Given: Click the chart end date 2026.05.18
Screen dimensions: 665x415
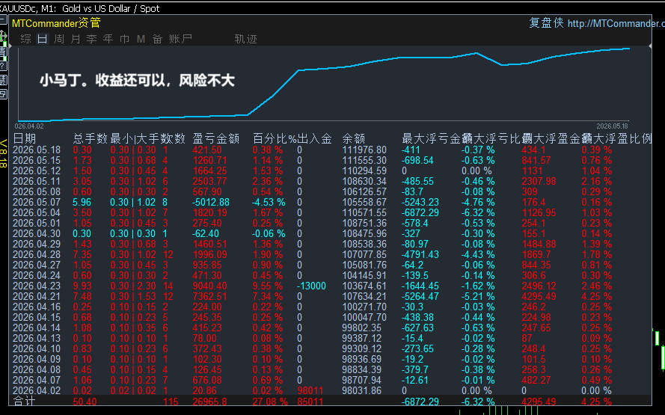Looking at the screenshot, I should click(612, 126).
